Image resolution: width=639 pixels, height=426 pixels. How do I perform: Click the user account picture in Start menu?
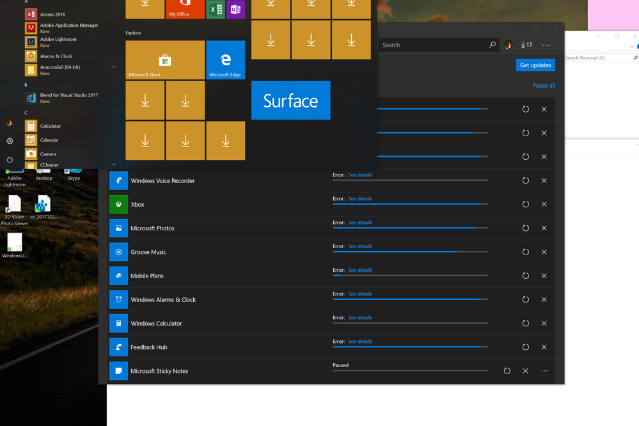[x=10, y=123]
